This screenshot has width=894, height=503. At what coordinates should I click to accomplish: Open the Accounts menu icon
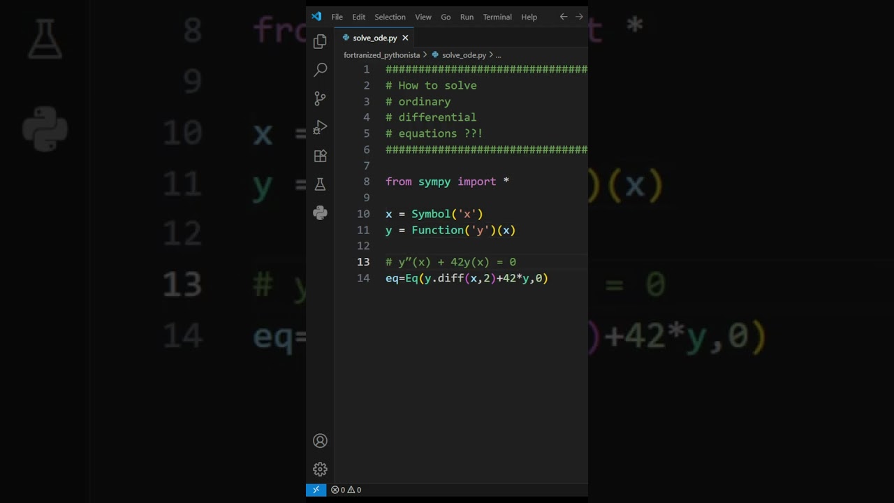click(x=320, y=441)
